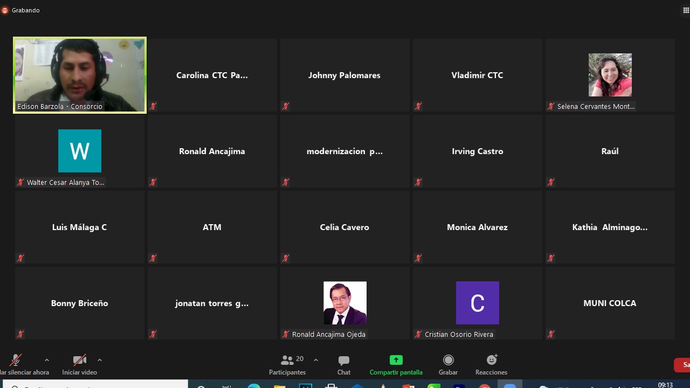Click Cristian Osorio Rivera's purple C avatar

pos(478,303)
